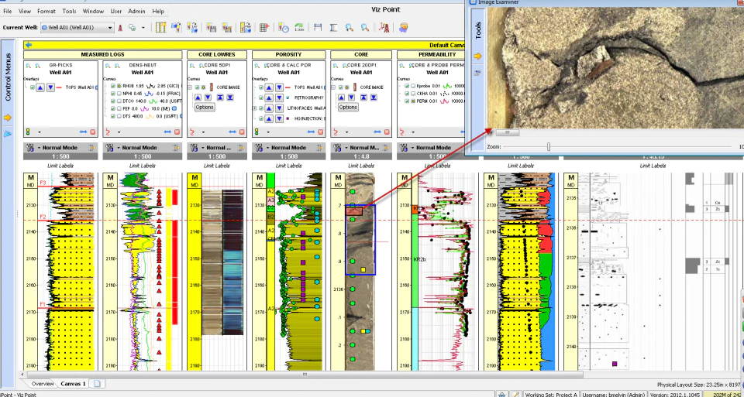Click the tools icon on the GR-PICKS mode bar
This screenshot has height=397, width=744.
click(x=30, y=147)
